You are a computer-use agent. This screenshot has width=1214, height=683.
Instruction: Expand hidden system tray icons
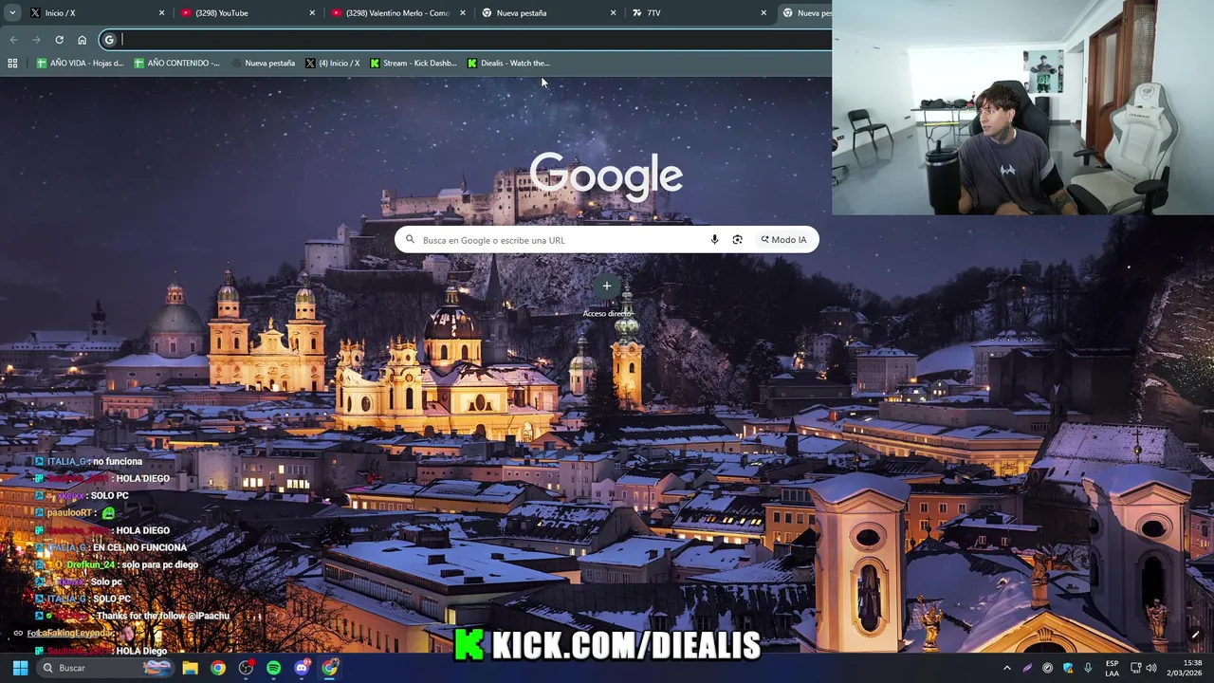[1007, 668]
